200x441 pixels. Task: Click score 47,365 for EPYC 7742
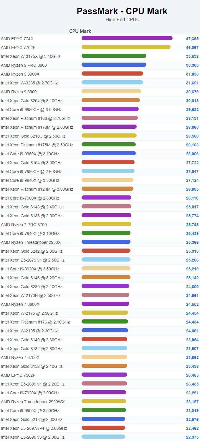point(192,39)
